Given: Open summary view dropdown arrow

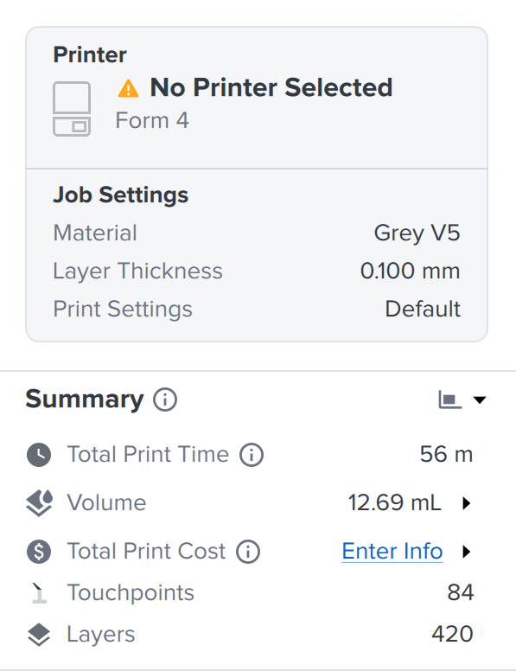Looking at the screenshot, I should [x=480, y=399].
